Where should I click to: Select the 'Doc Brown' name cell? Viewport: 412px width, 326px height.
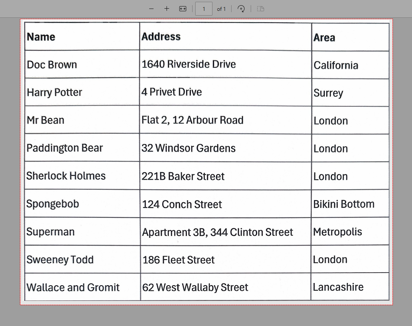[x=52, y=65]
